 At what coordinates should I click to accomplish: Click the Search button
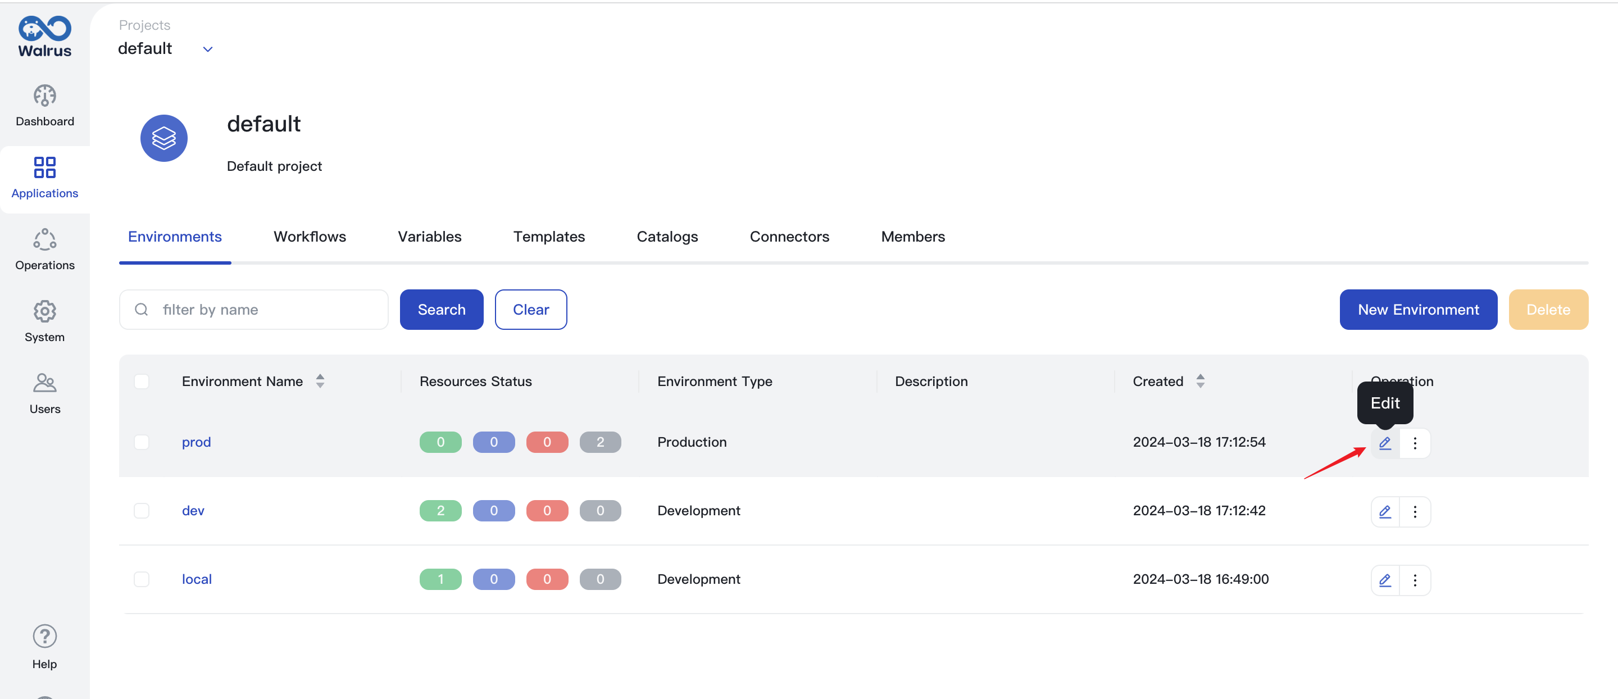(442, 308)
